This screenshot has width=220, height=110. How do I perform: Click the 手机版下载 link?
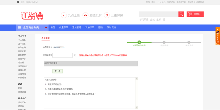click(181, 2)
